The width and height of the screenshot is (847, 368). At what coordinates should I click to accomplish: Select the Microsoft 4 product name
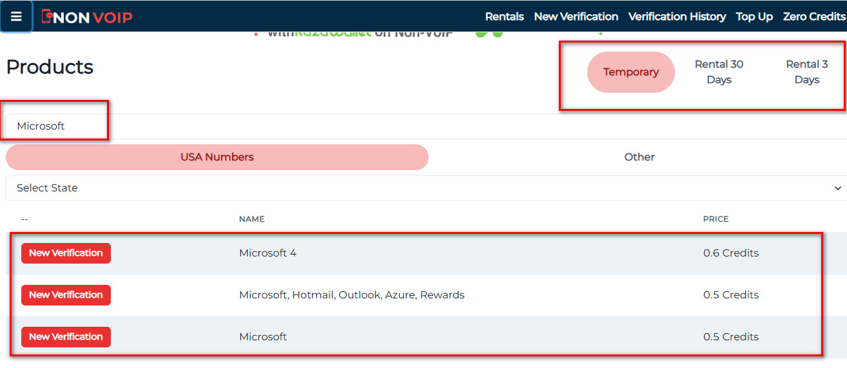268,253
